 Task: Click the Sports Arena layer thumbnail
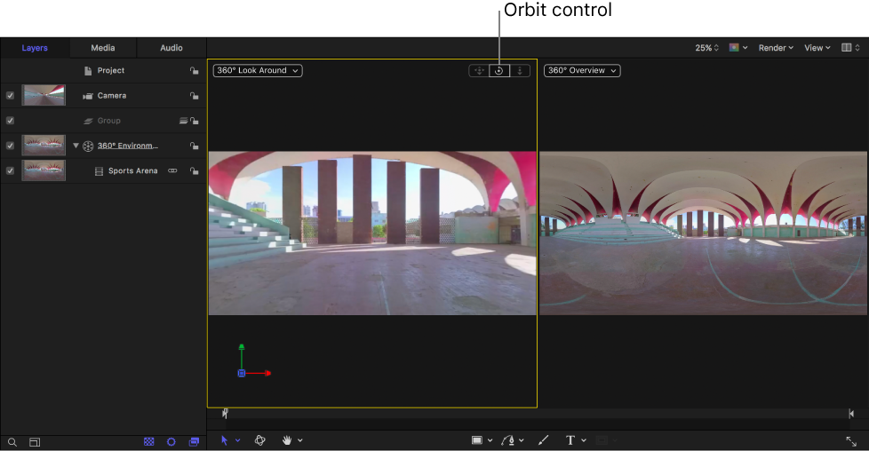pyautogui.click(x=44, y=170)
